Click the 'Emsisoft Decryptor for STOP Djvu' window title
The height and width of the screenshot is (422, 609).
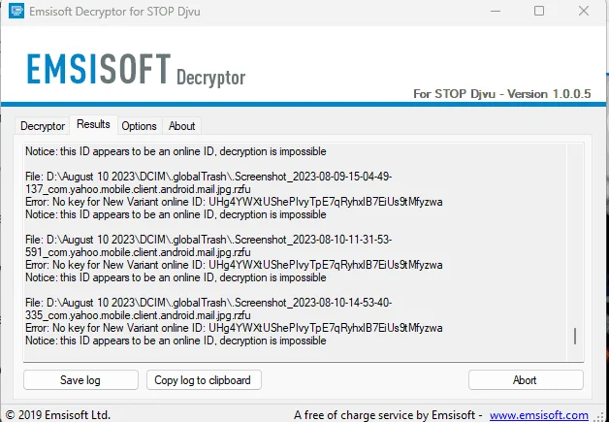click(x=114, y=12)
